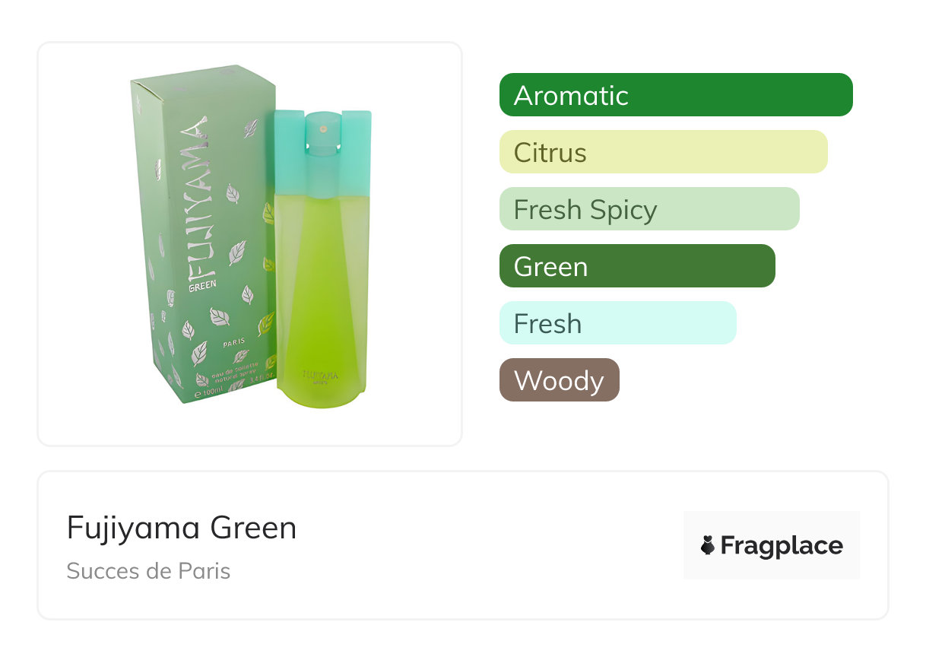This screenshot has height=657, width=926.
Task: Click the 100ml label on the box
Action: (x=209, y=392)
